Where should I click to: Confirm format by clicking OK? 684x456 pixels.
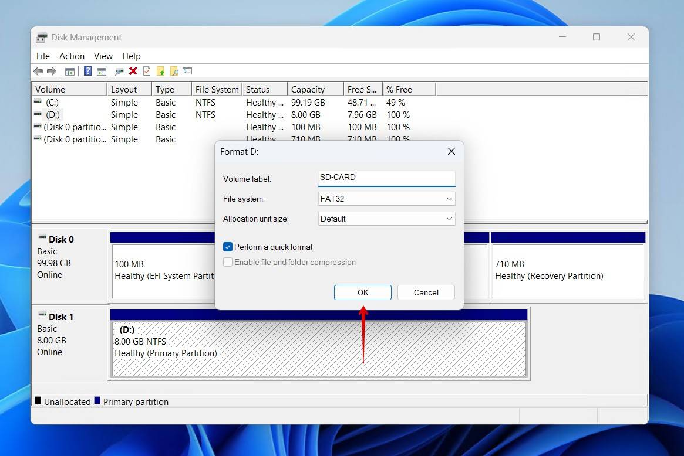pyautogui.click(x=362, y=292)
